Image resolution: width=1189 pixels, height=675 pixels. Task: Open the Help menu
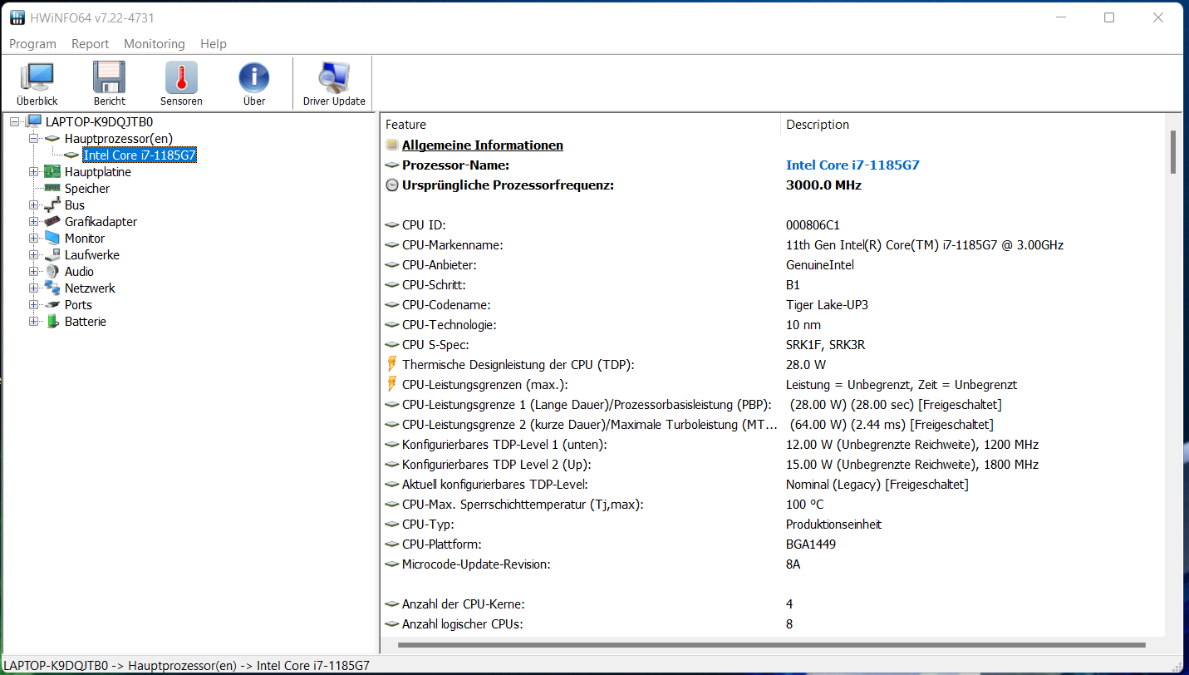coord(214,44)
